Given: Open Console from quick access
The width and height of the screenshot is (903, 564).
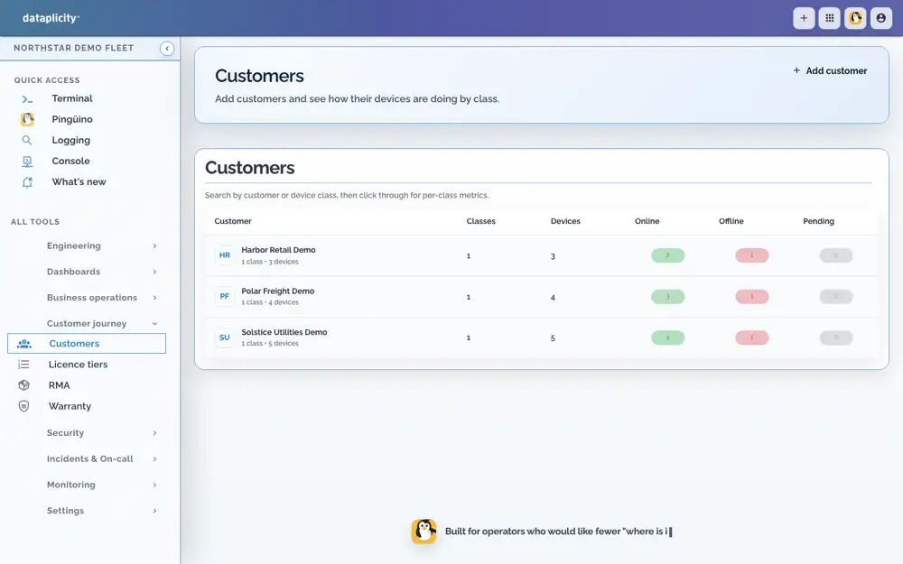Looking at the screenshot, I should point(70,161).
